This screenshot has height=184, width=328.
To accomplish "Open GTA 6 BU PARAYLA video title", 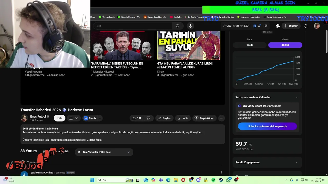I will point(185,65).
